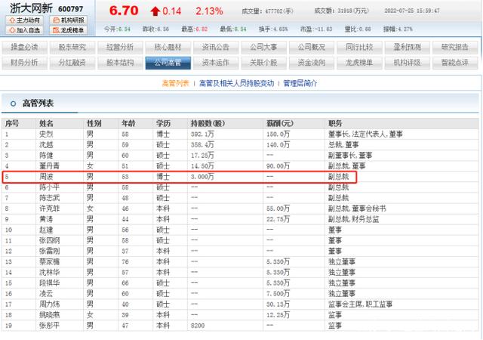Open the 智能点评 tab
Screen dimensions: 483x340
click(455, 63)
